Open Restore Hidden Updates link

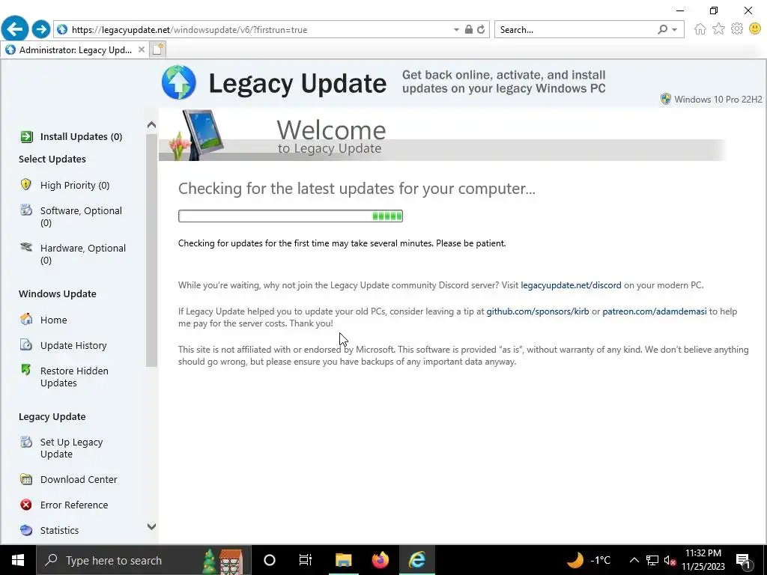[74, 377]
